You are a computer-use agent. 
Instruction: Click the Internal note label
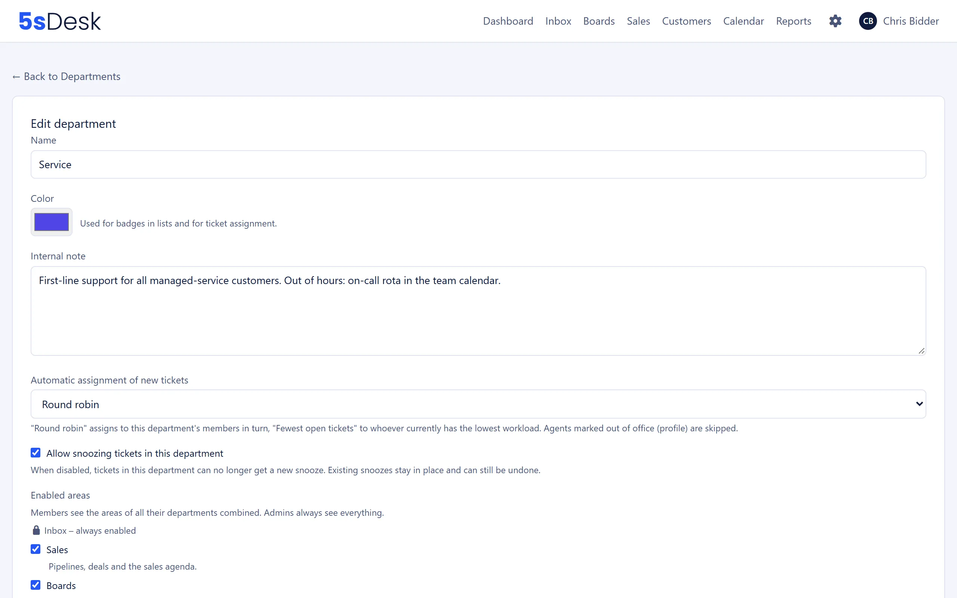[58, 256]
